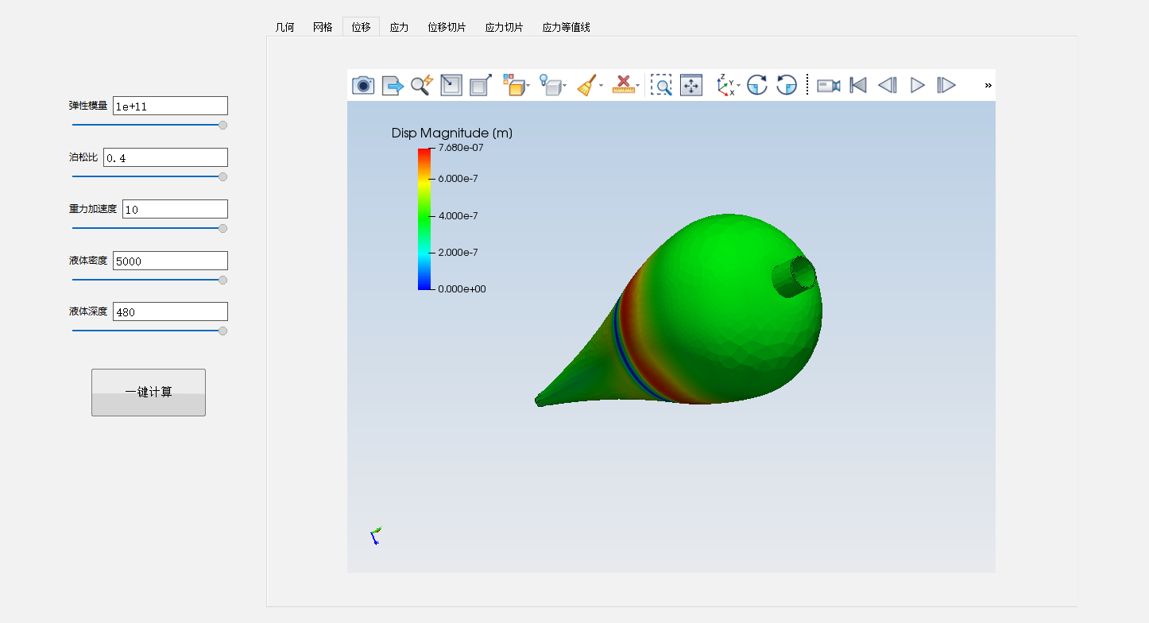Click the 液体密度 slider handle
This screenshot has width=1149, height=623.
pos(223,280)
